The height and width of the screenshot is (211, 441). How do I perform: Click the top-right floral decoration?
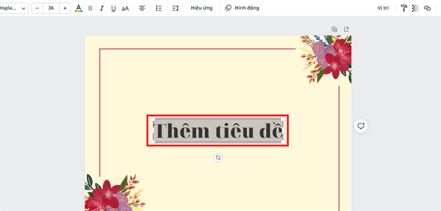pos(326,59)
